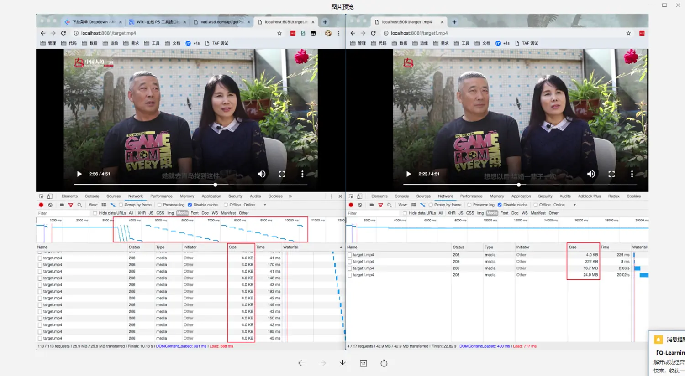This screenshot has width=685, height=376.
Task: Enter fullscreen on the right video
Action: (611, 174)
